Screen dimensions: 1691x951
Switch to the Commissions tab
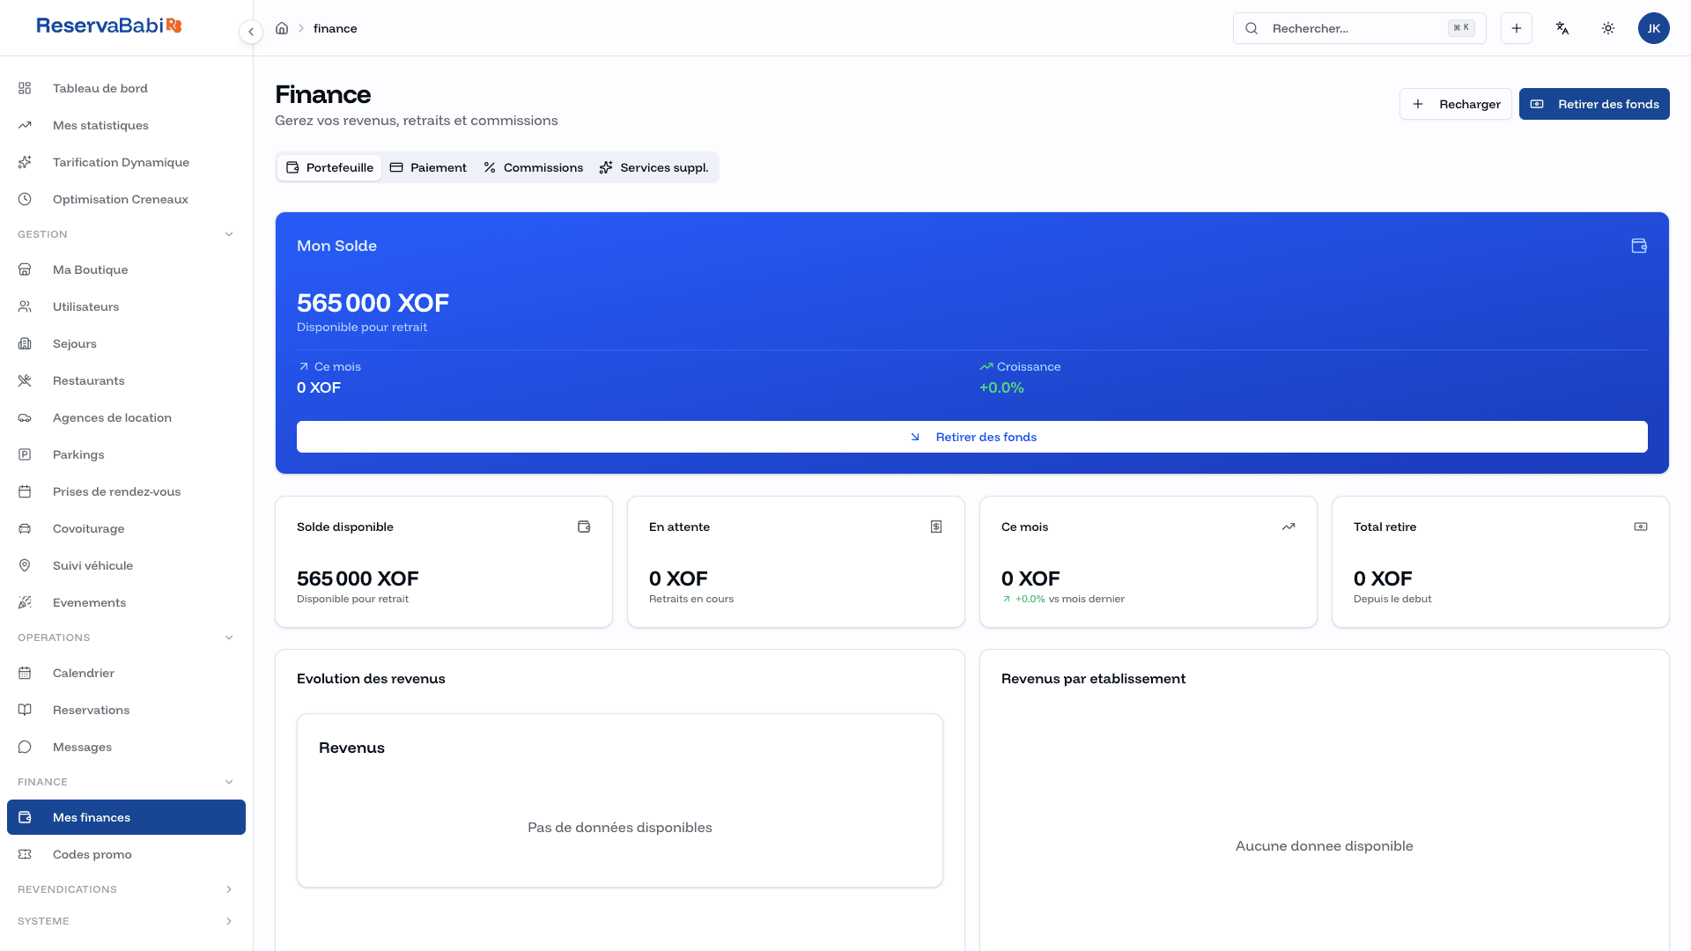pos(533,167)
